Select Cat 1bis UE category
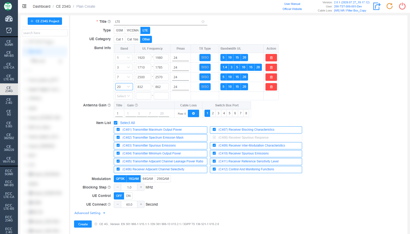The width and height of the screenshot is (410, 234). tap(133, 39)
